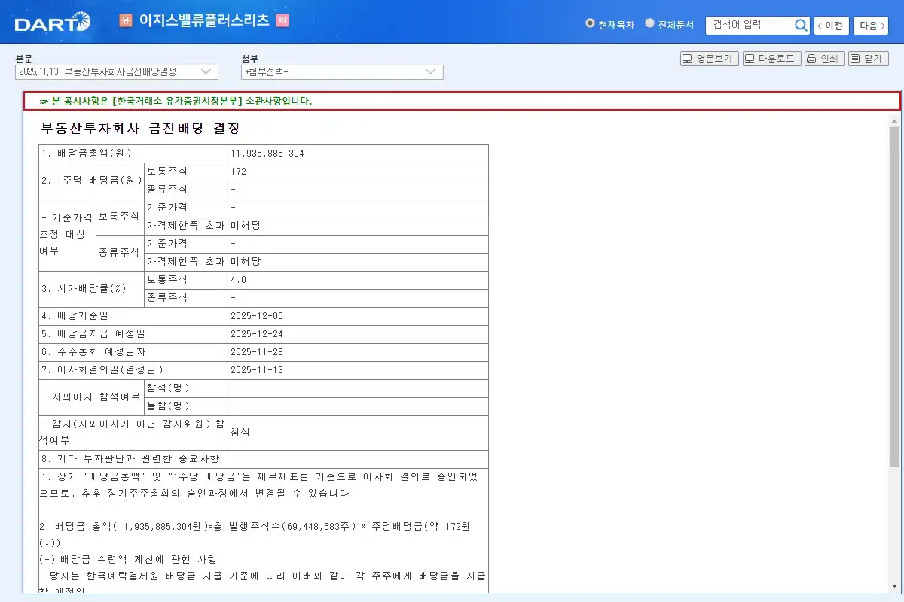This screenshot has height=602, width=904.
Task: Click the 한국거래소 유가증권시장본부 notice text
Action: pyautogui.click(x=176, y=101)
